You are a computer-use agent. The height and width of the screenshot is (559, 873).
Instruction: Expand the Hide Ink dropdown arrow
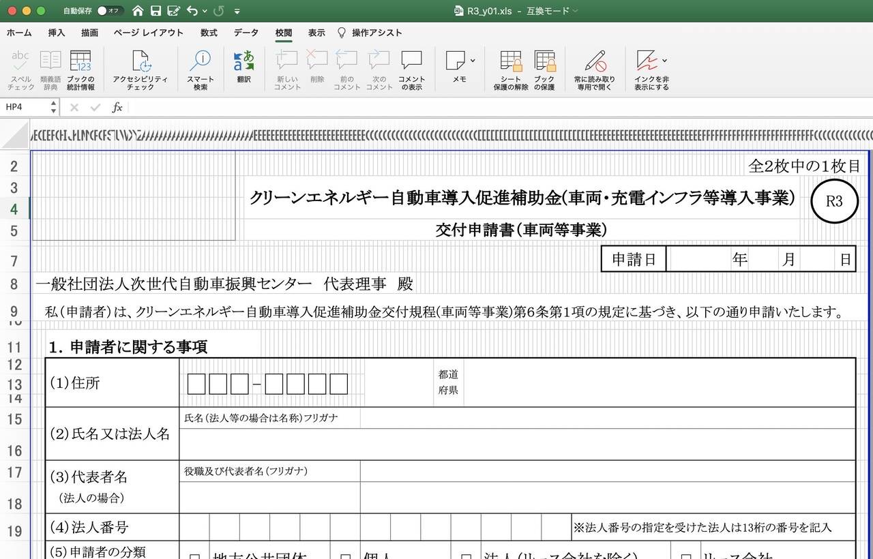tap(664, 61)
